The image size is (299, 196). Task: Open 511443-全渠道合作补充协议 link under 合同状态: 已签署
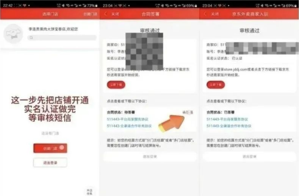(229, 126)
